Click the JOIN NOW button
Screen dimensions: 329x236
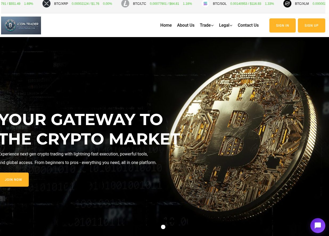[14, 180]
